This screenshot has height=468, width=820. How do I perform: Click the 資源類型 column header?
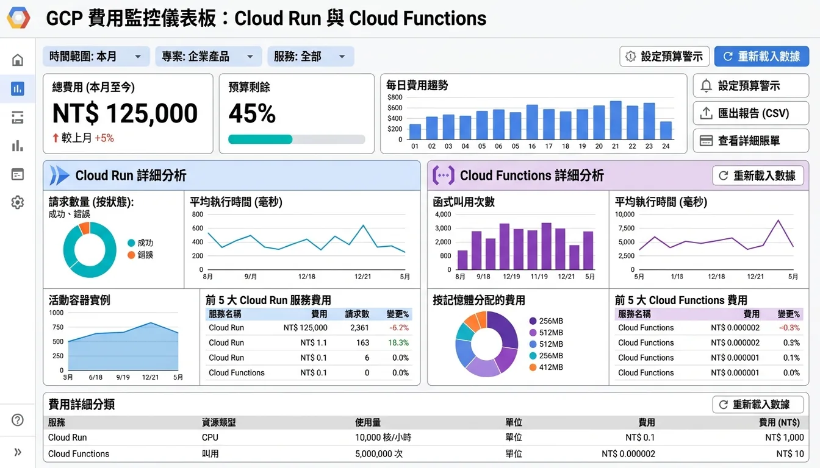pos(218,422)
